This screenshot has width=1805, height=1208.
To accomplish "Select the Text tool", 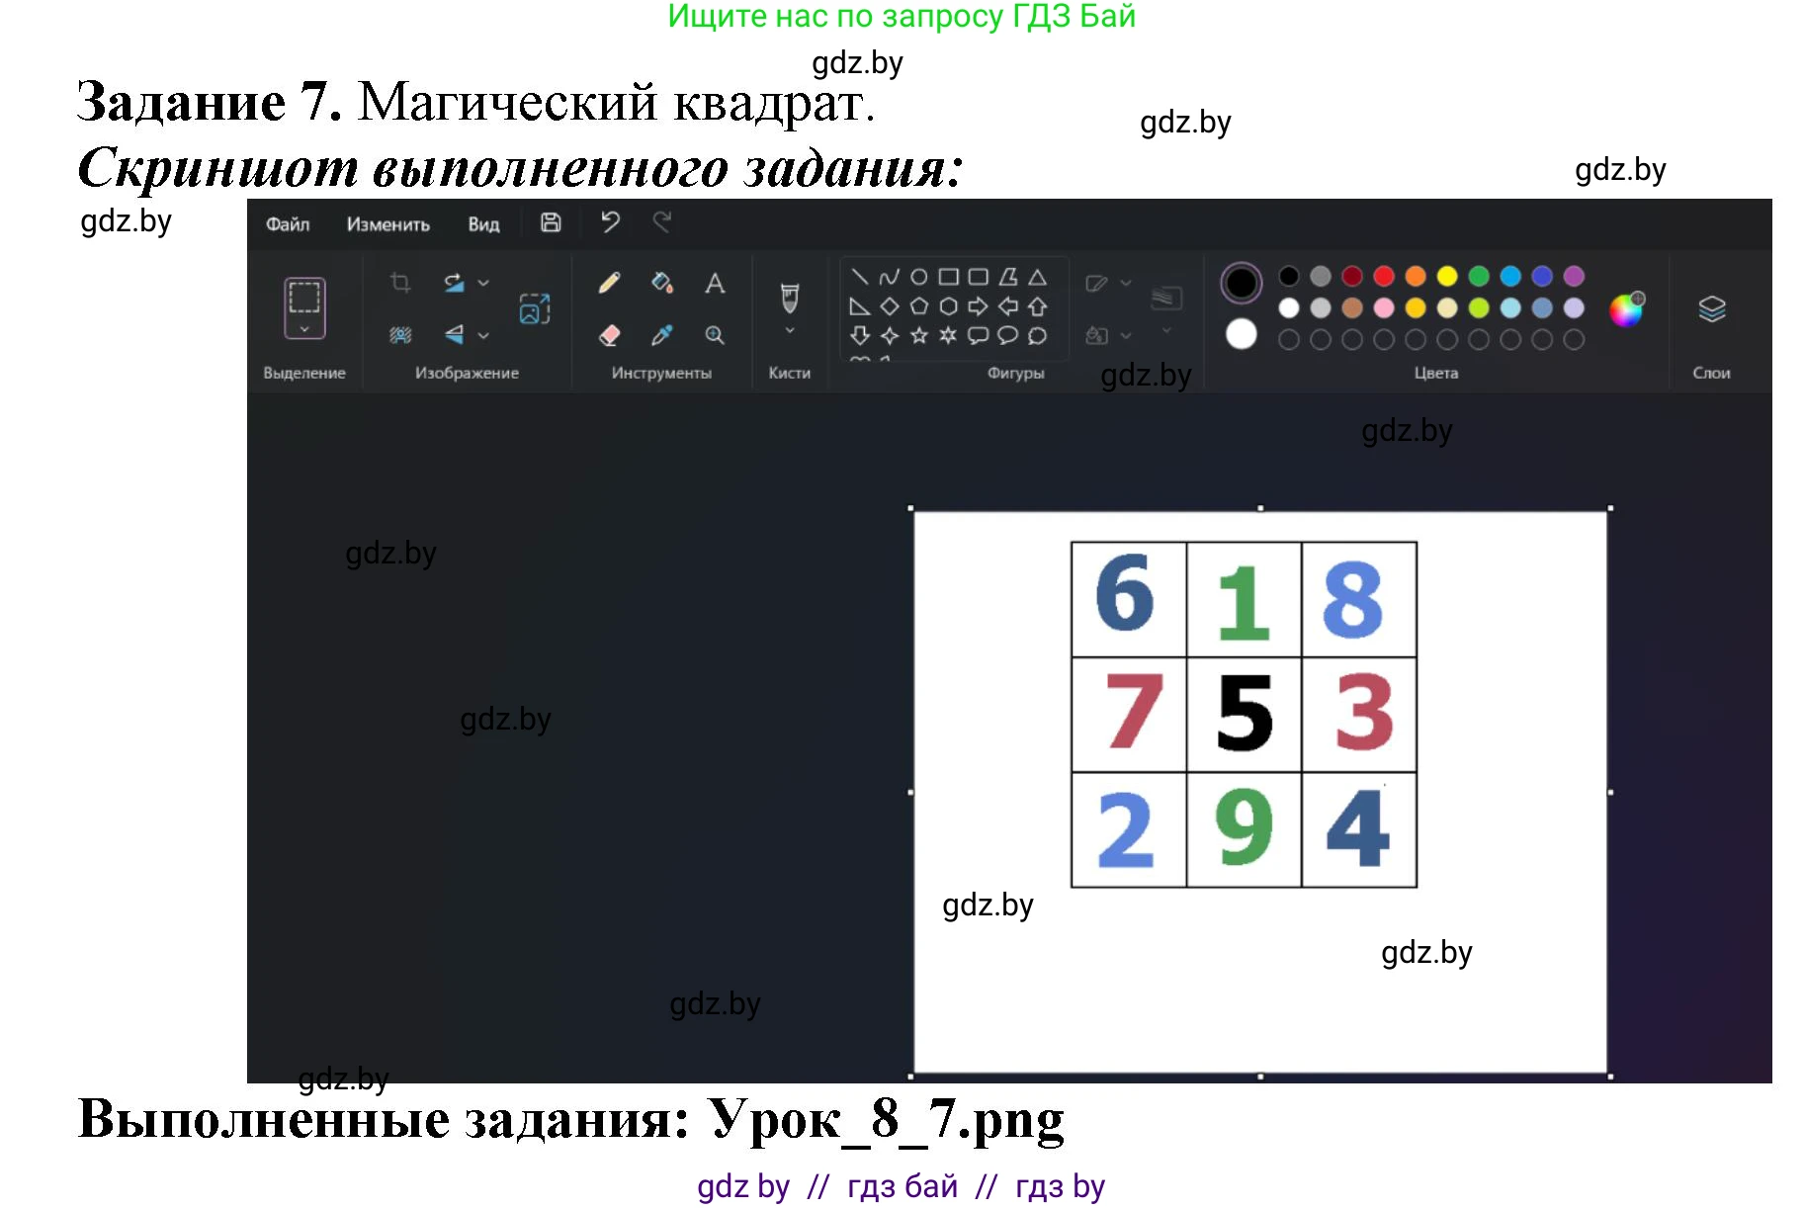I will (x=715, y=284).
